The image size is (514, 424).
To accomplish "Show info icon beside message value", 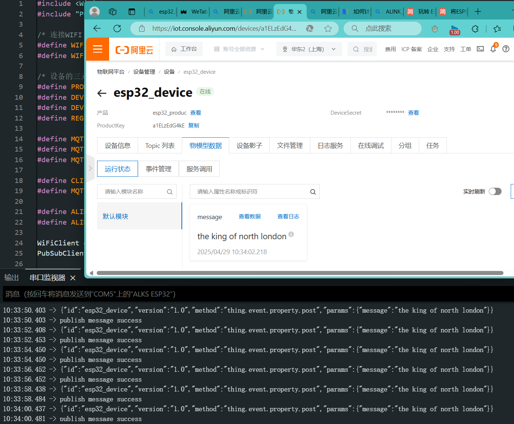I will click(x=291, y=234).
